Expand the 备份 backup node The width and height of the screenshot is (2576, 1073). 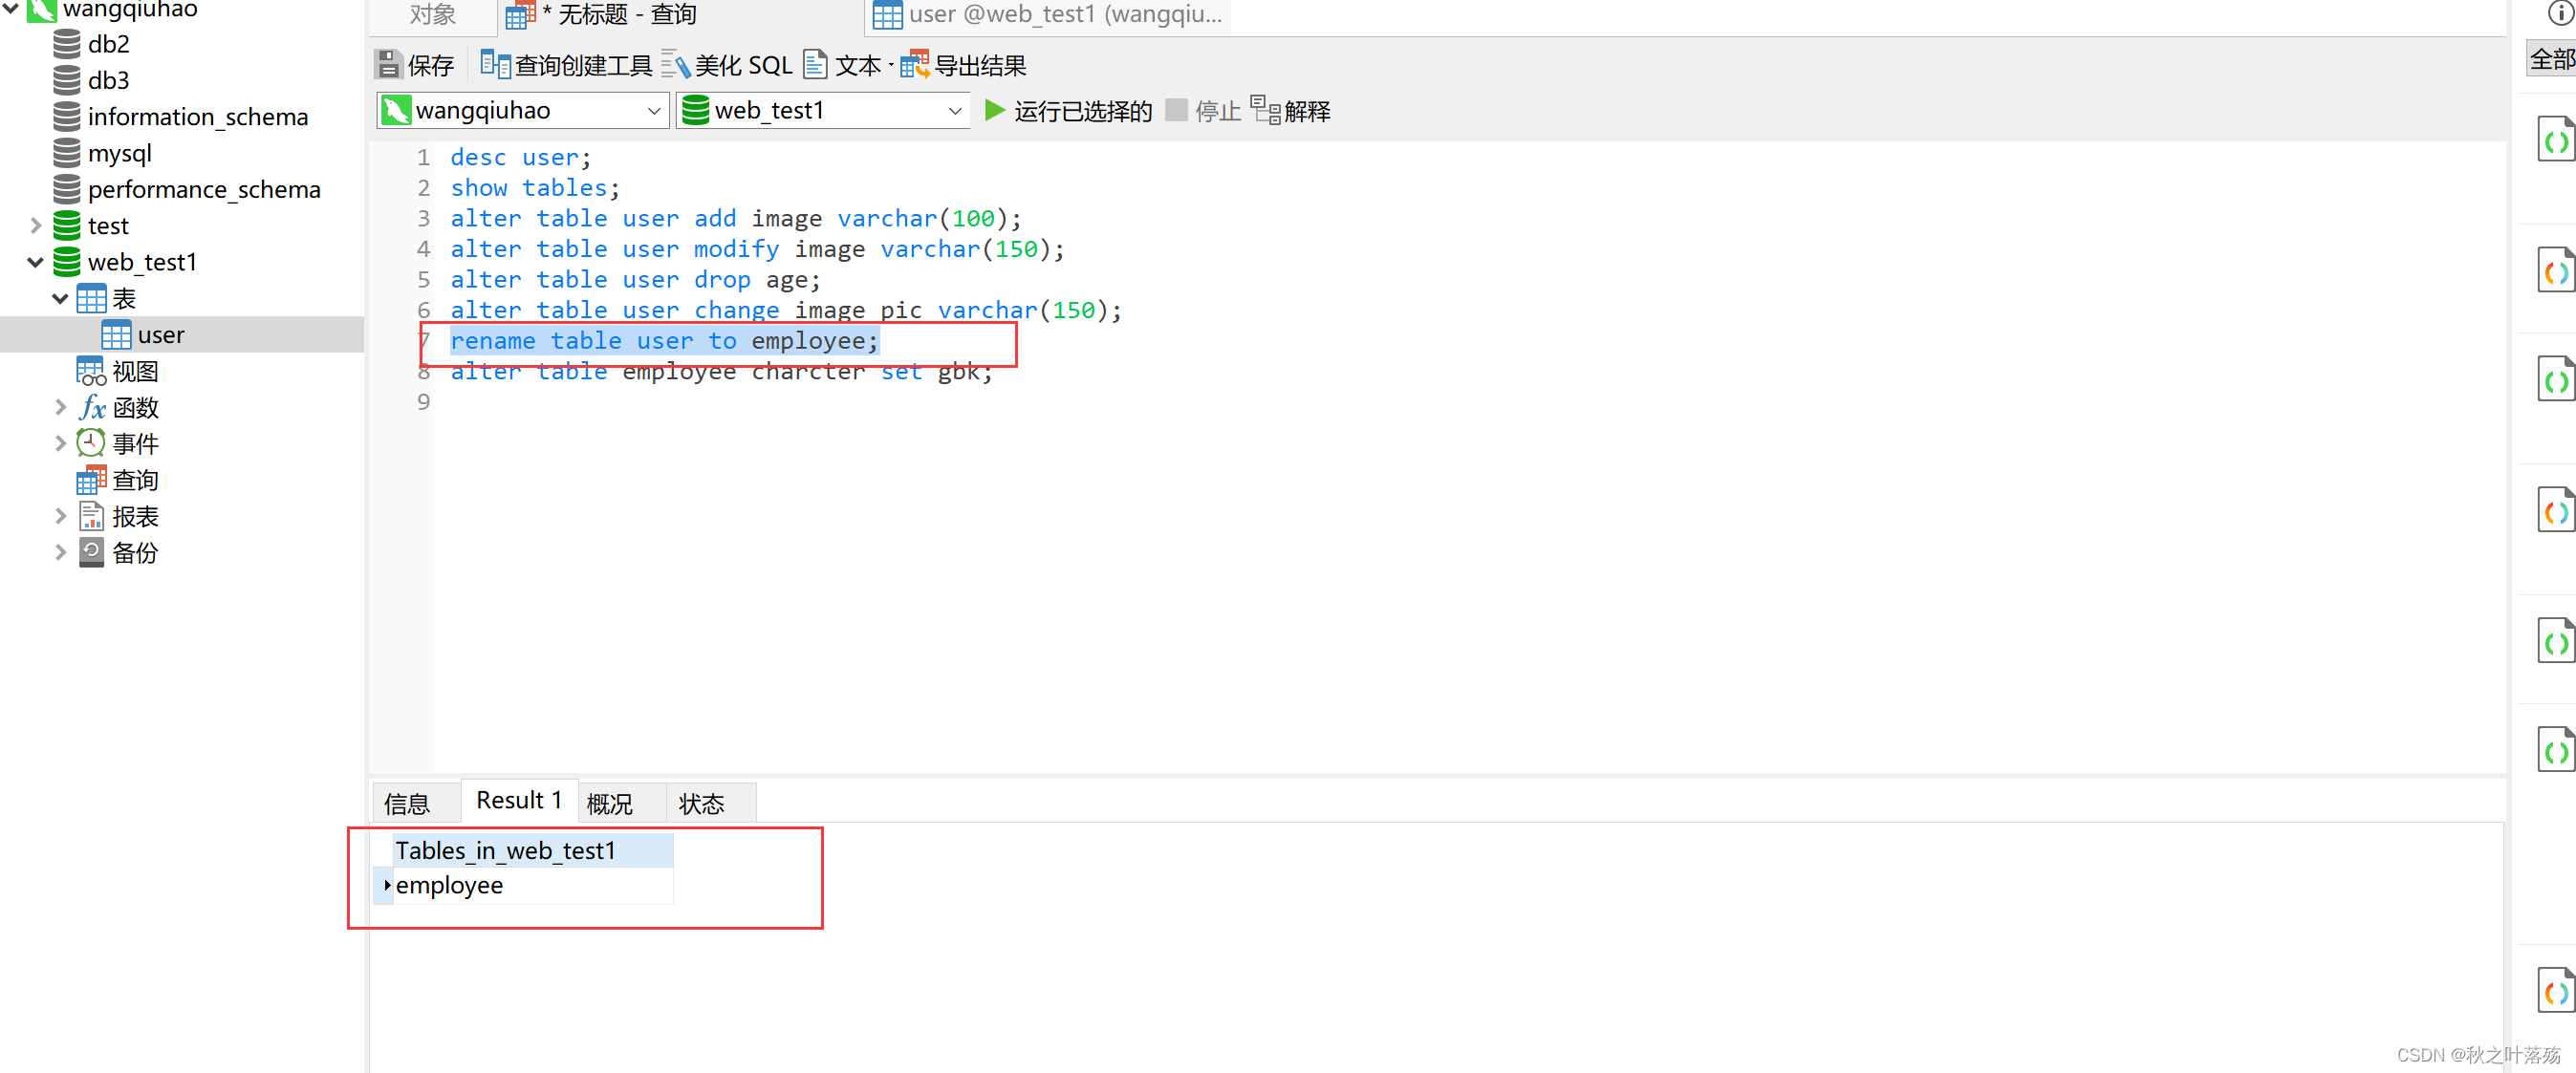(x=60, y=552)
